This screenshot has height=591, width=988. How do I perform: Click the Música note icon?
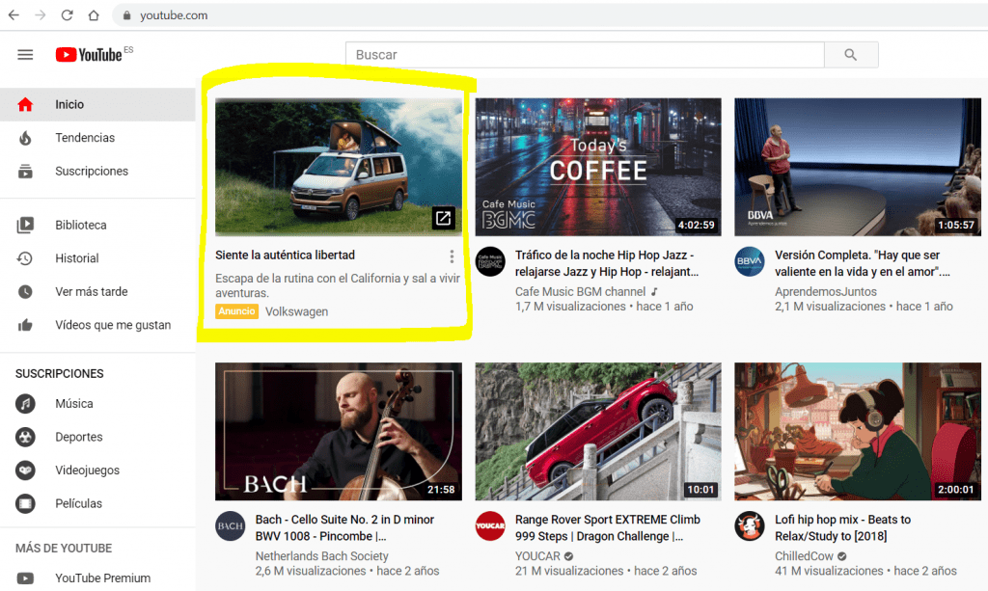[25, 403]
